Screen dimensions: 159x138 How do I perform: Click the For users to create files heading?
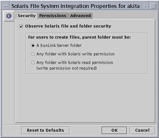80,37
